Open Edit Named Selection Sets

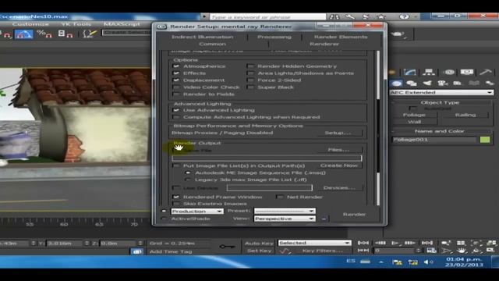point(90,34)
